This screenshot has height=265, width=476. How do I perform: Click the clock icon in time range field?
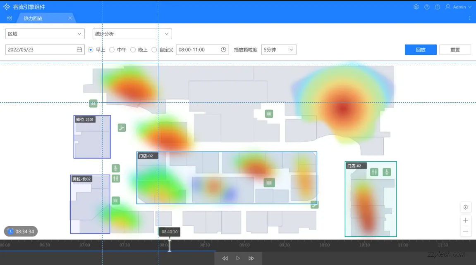tap(223, 50)
